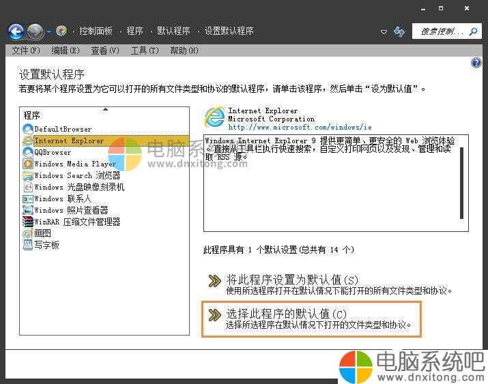Click the arrow icon beside 将此程序设置为默认值
This screenshot has height=384, width=488.
click(214, 281)
